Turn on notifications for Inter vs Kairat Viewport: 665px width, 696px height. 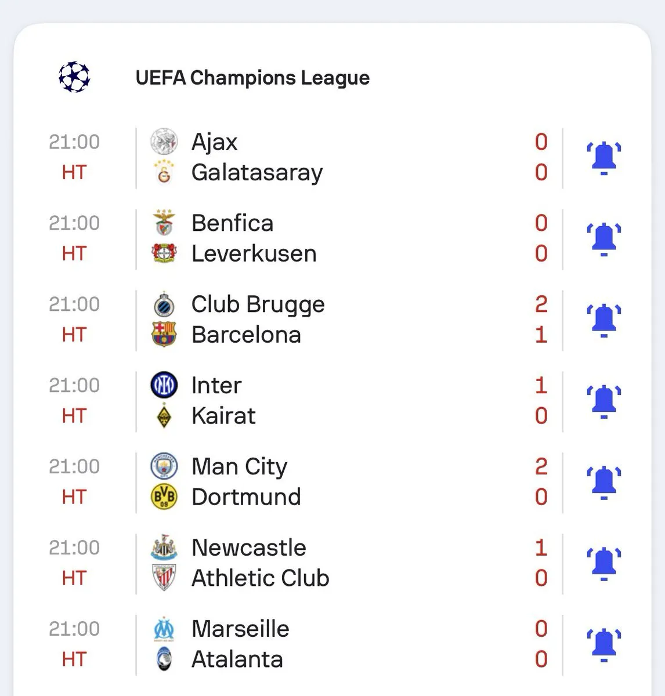point(603,401)
